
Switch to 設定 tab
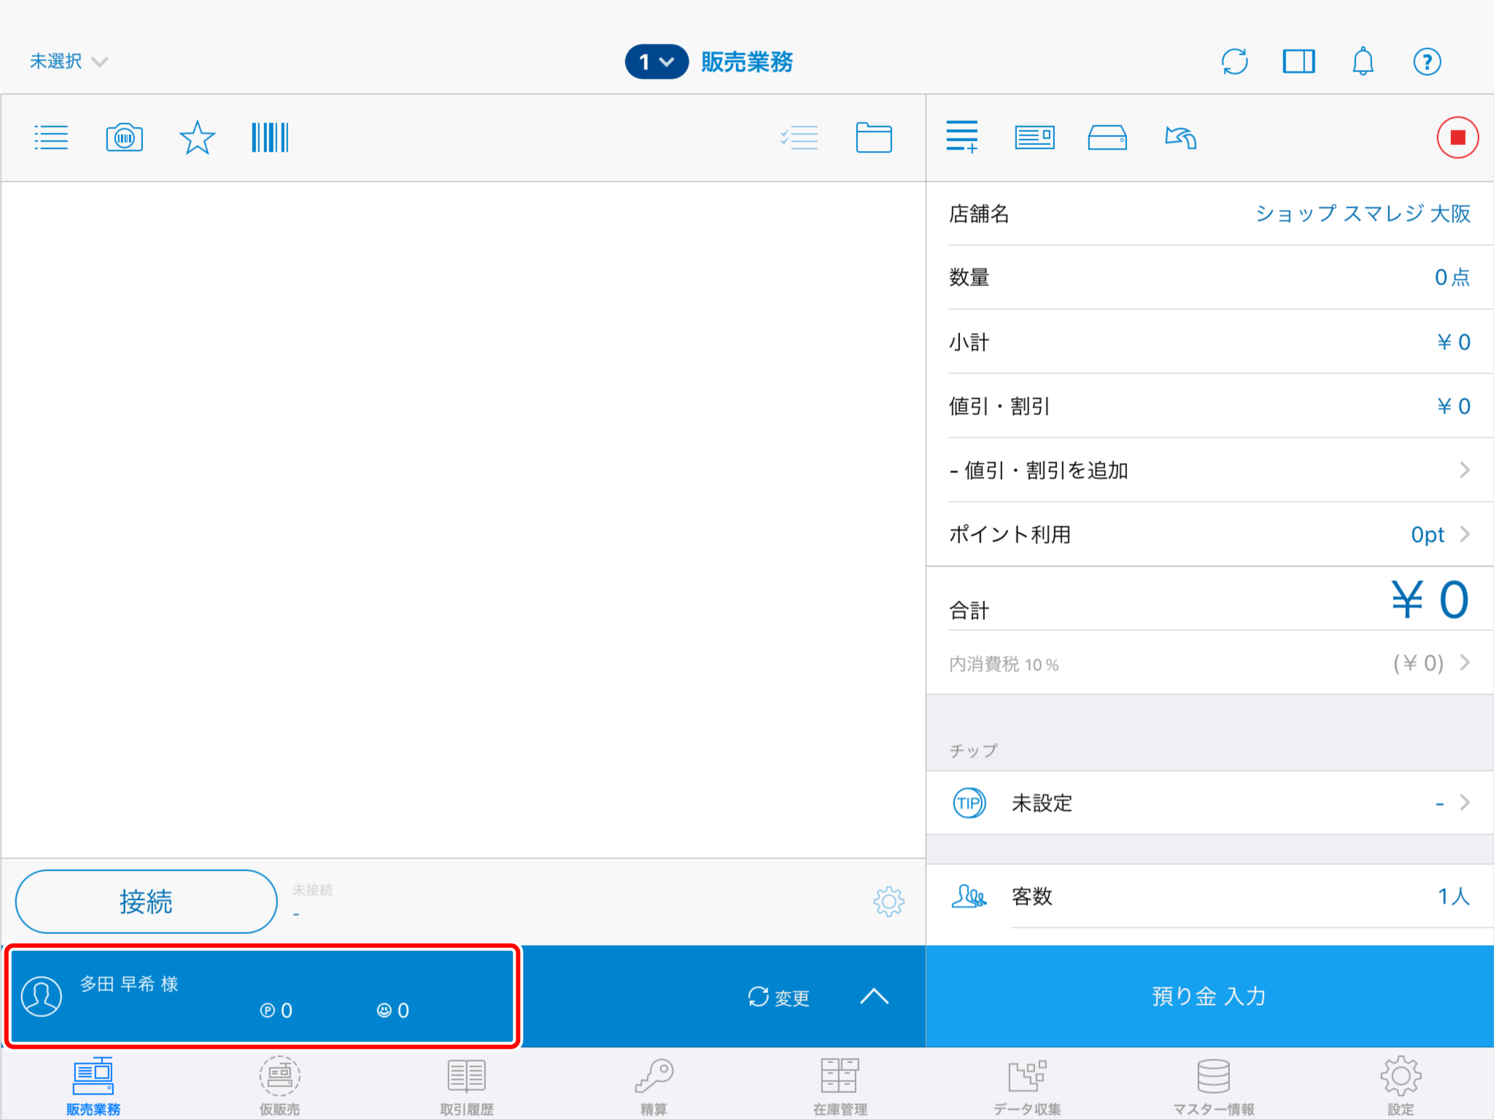pos(1401,1085)
